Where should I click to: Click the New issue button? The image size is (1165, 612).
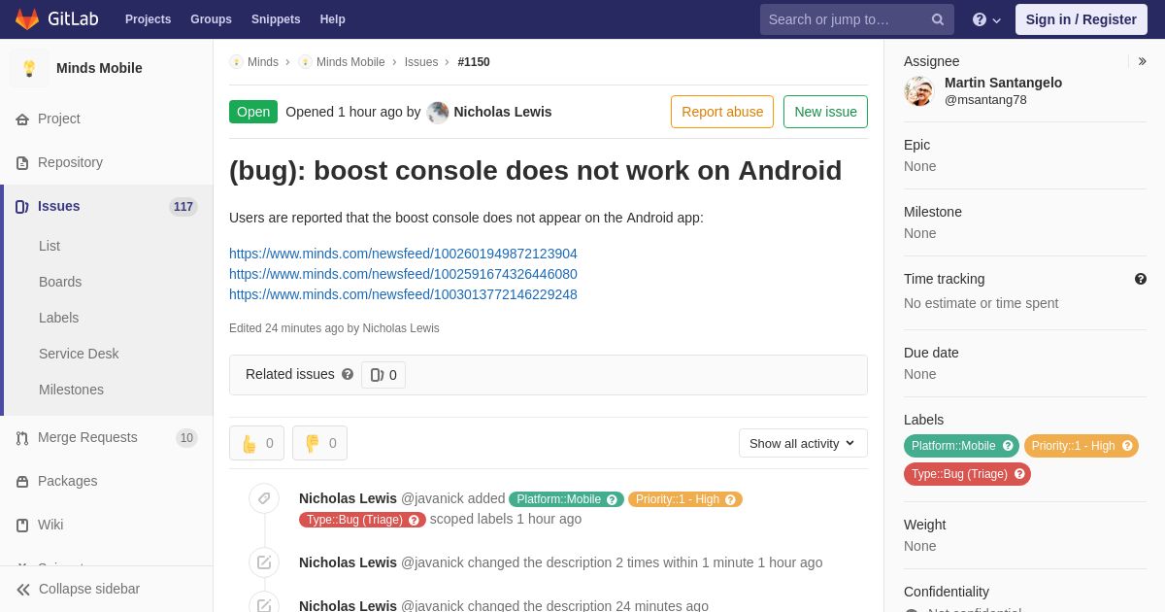[x=825, y=112]
